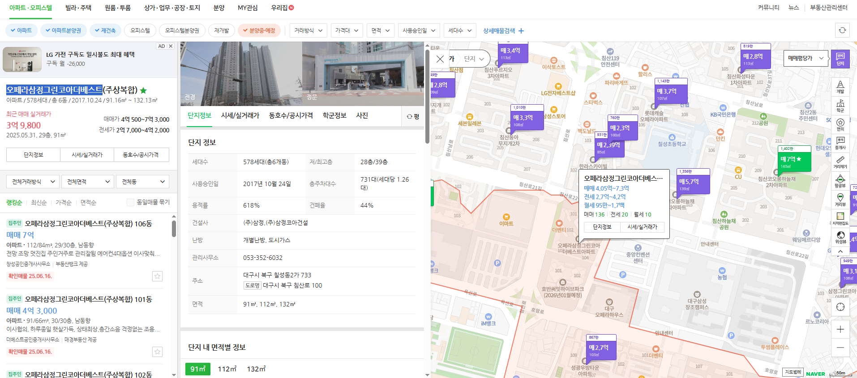Open the 전체동 dropdown

(x=143, y=182)
